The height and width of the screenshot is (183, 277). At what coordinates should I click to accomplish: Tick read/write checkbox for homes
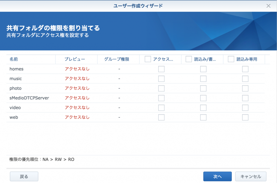pos(203,69)
